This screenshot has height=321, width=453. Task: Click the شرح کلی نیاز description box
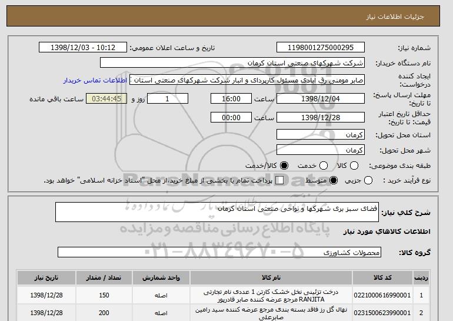tap(217, 212)
